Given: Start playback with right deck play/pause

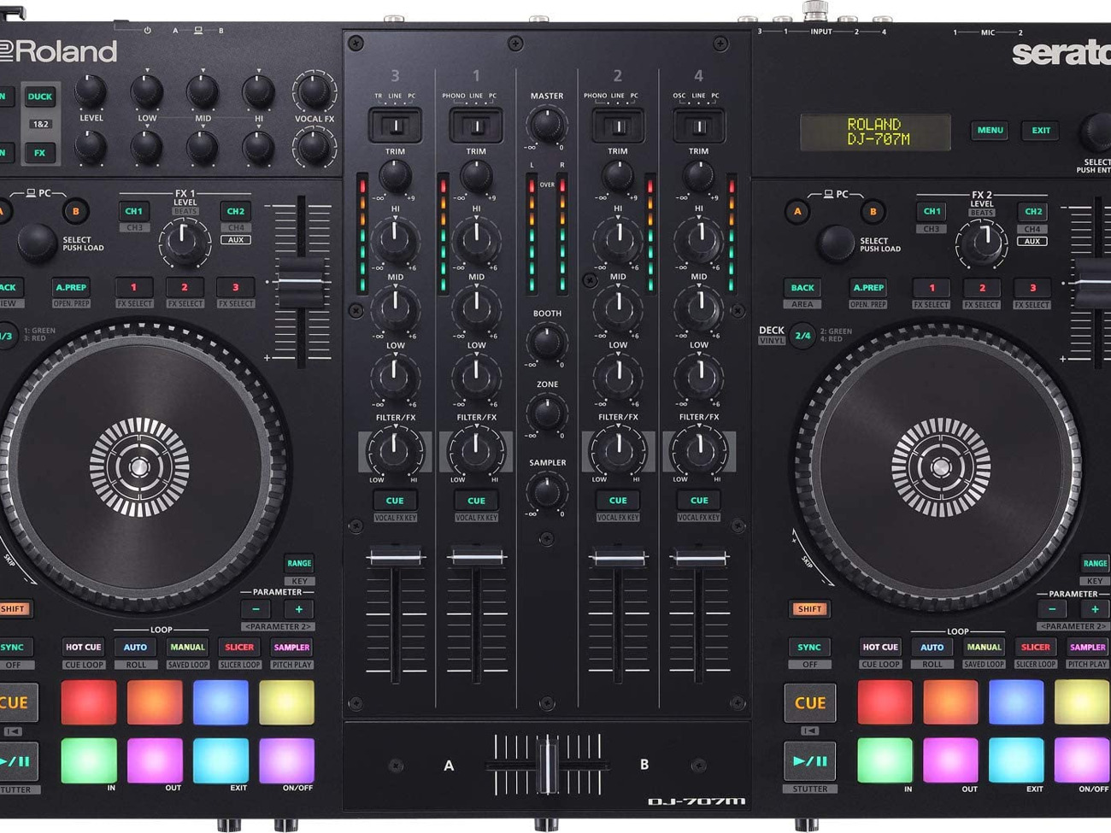Looking at the screenshot, I should point(809,760).
